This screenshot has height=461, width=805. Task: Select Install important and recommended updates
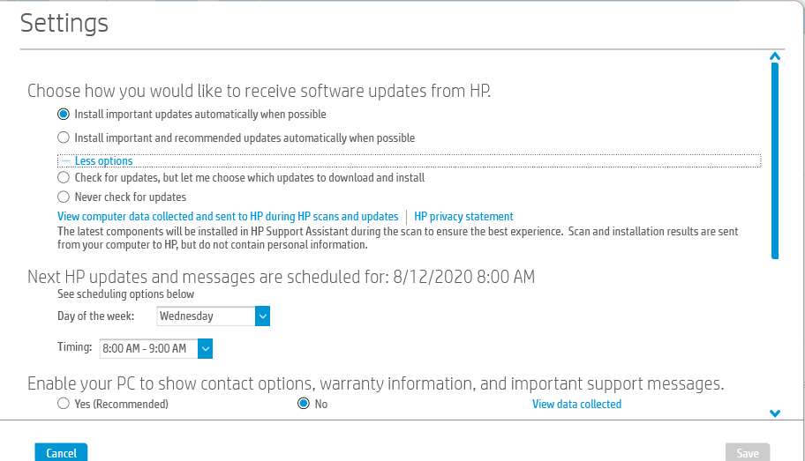point(64,138)
